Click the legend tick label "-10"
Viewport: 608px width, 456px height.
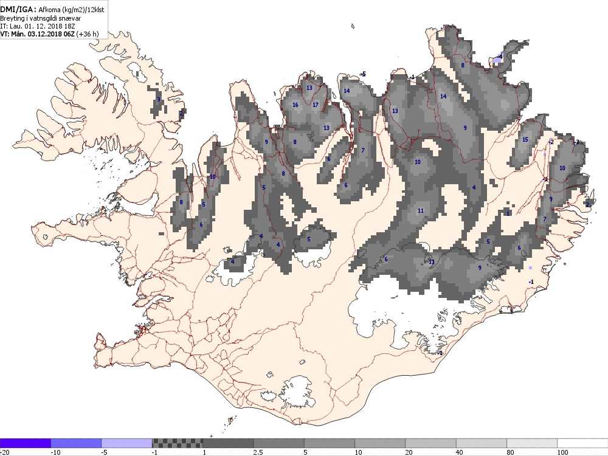(x=55, y=452)
